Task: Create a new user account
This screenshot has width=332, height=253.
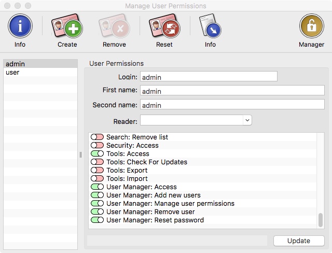Action: pyautogui.click(x=67, y=26)
